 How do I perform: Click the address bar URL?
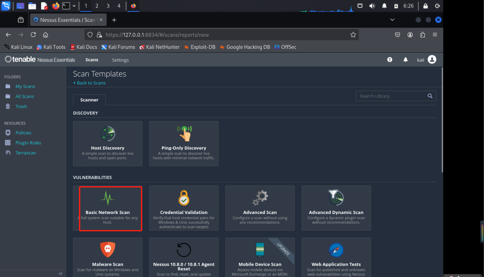pyautogui.click(x=157, y=35)
